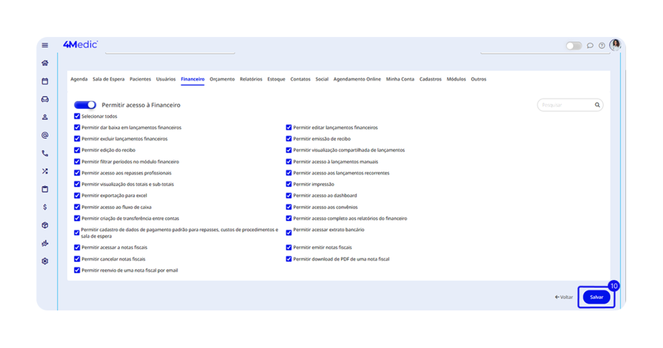Screen dimensions: 663x348
Task: Click the Salvar button
Action: [x=596, y=297]
